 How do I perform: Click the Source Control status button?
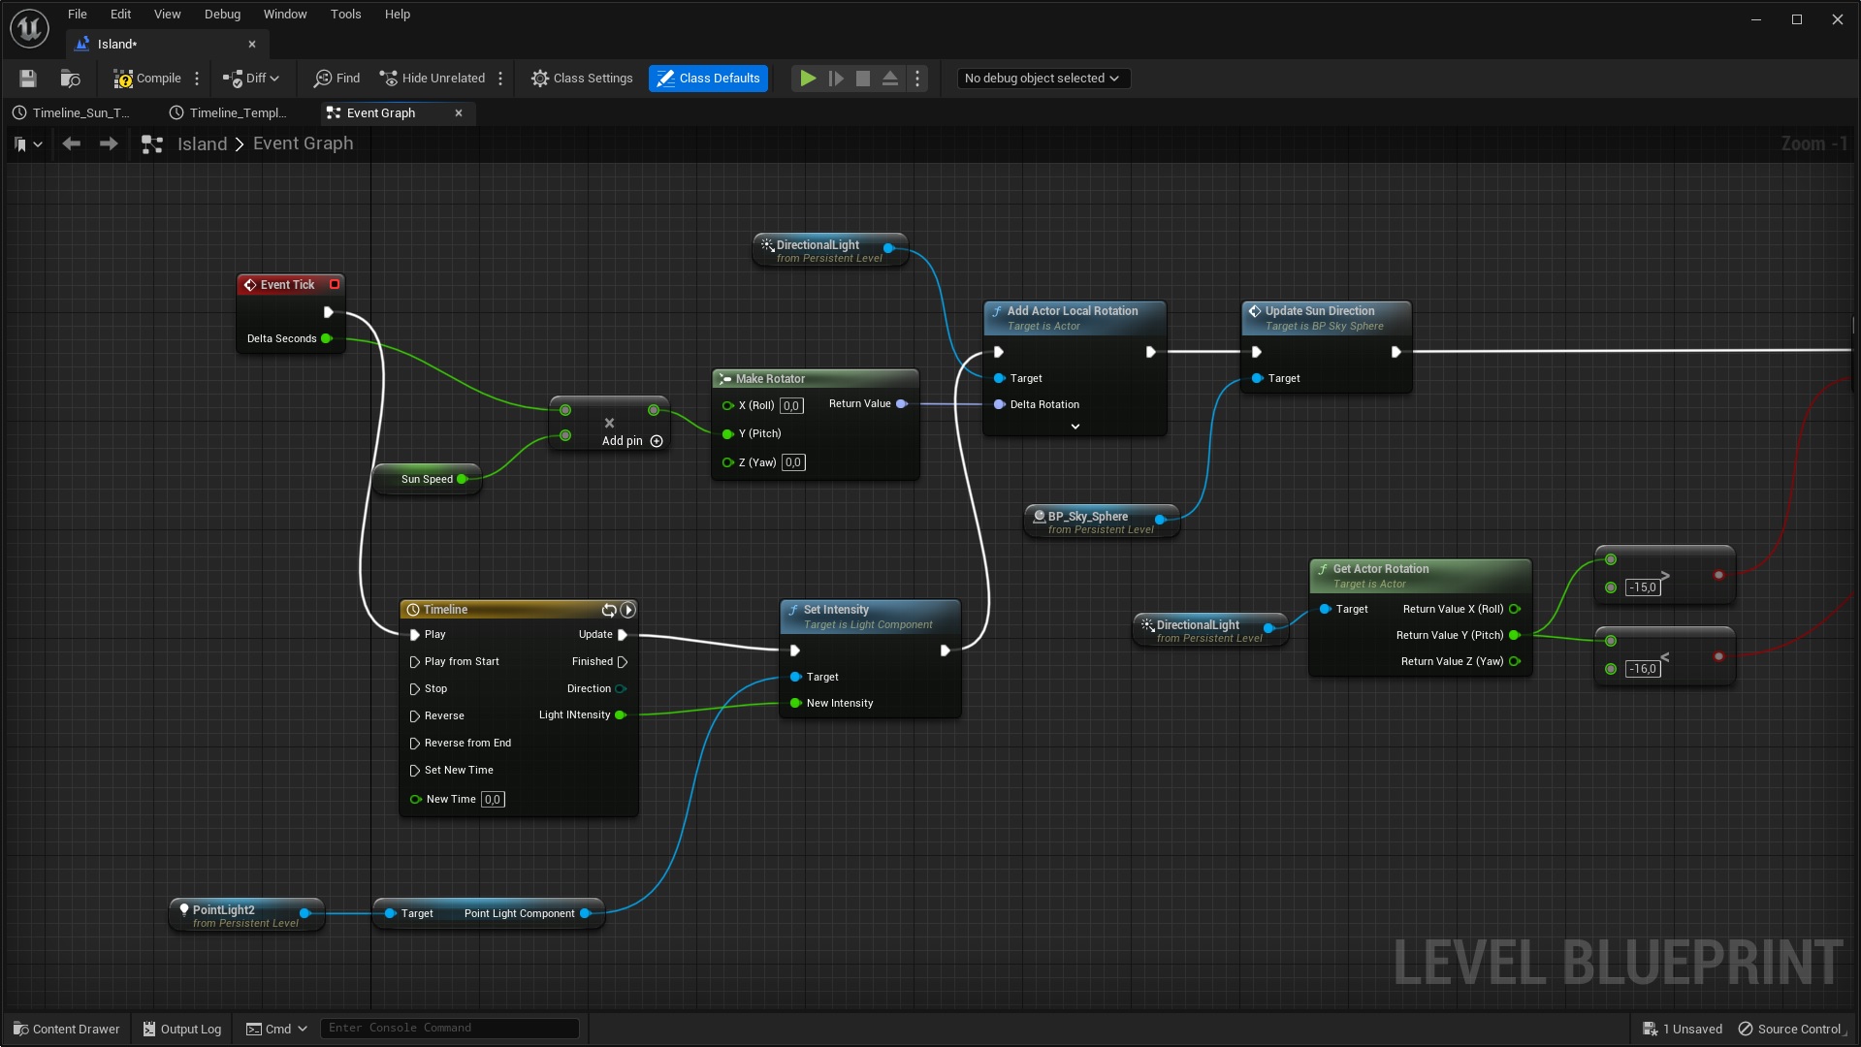[1789, 1028]
